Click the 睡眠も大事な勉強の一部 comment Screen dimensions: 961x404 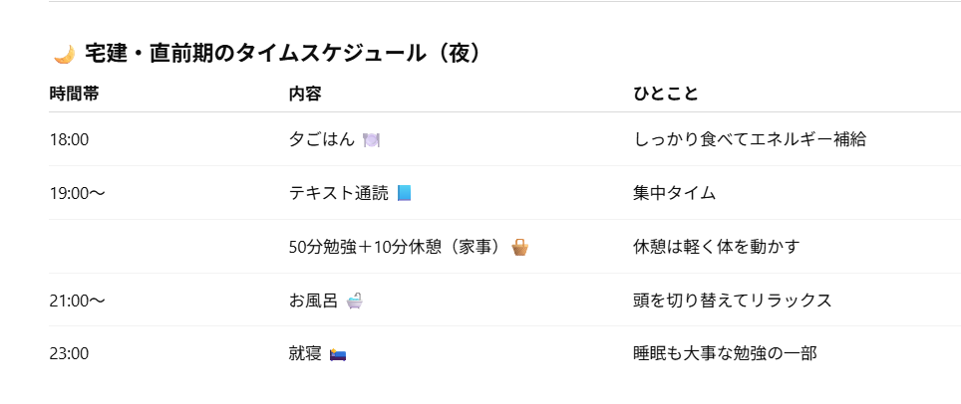(x=725, y=354)
